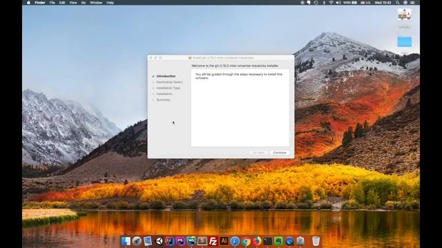Open Siri from the menu bar
The height and width of the screenshot is (248, 442).
tap(405, 3)
